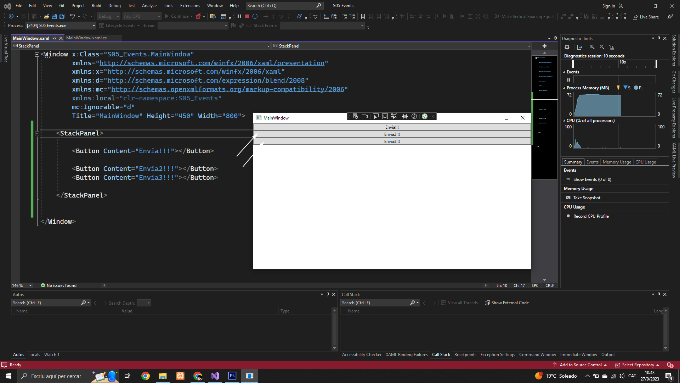Image resolution: width=680 pixels, height=383 pixels.
Task: Toggle pin on Diagnostic Tools panel
Action: 659,38
